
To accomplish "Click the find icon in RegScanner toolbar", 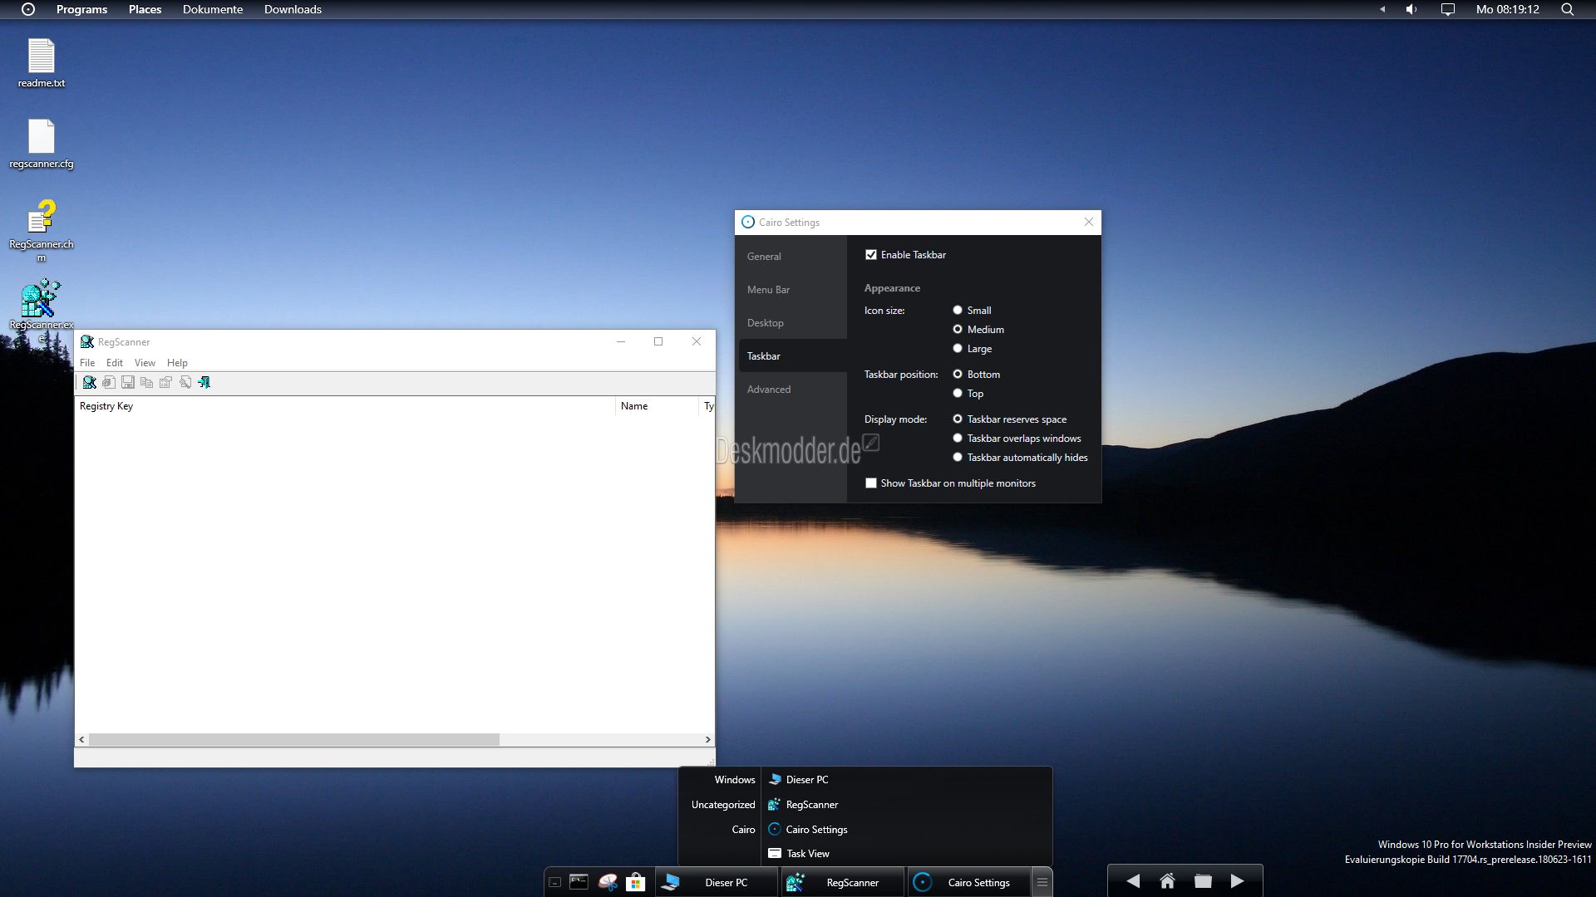I will [x=185, y=382].
